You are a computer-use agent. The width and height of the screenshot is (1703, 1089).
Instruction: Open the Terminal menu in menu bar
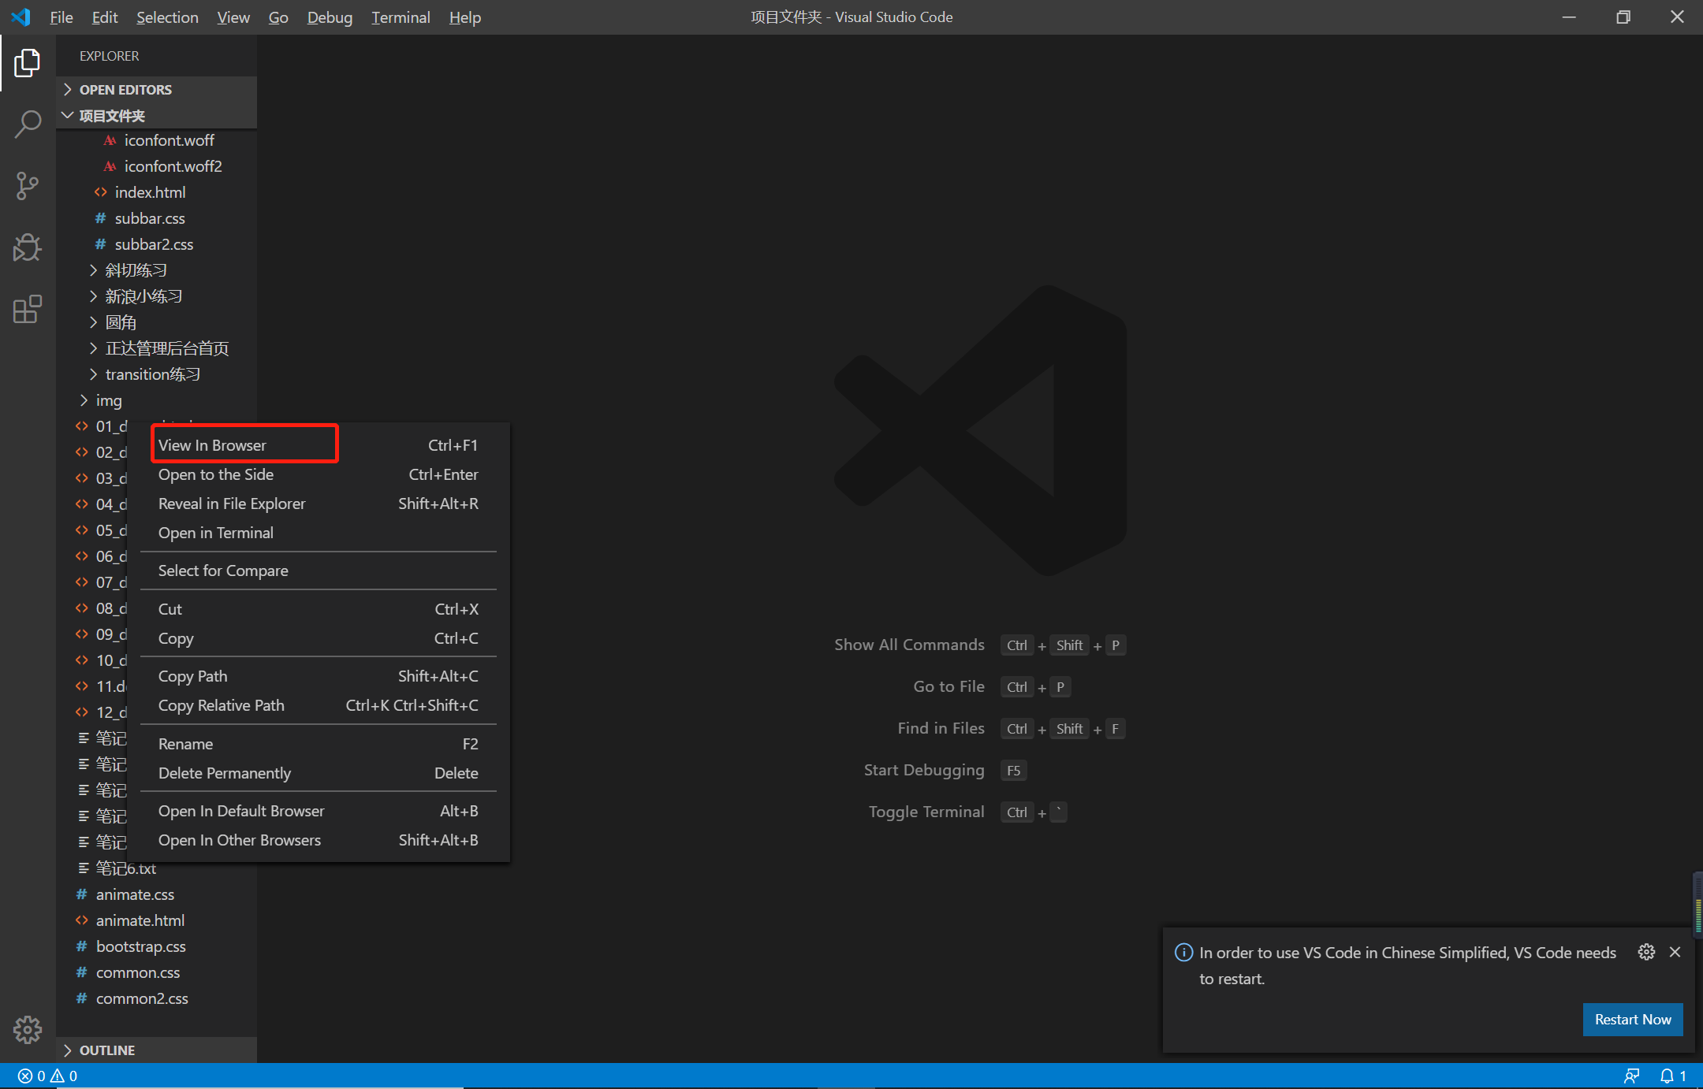(401, 17)
